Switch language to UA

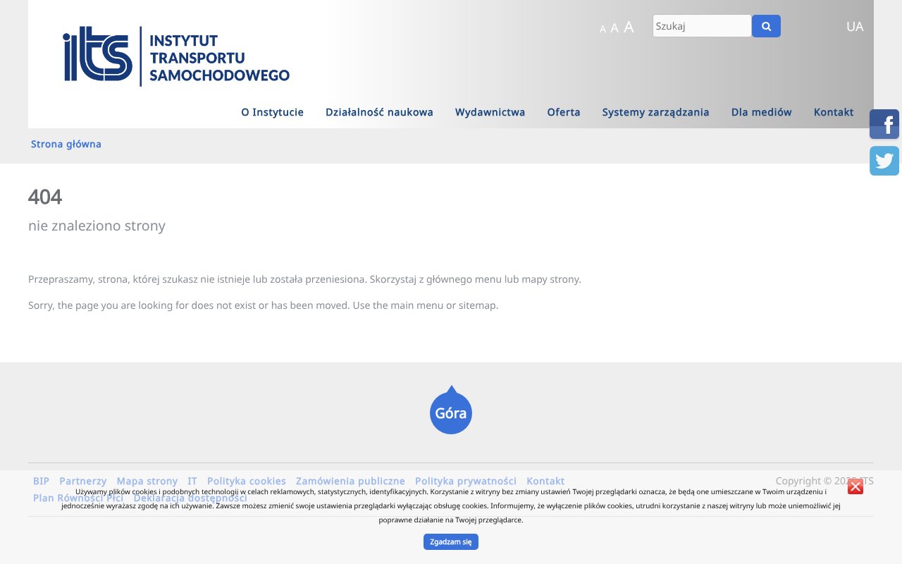click(855, 26)
